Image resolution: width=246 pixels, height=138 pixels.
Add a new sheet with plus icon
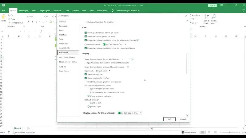coord(28,128)
